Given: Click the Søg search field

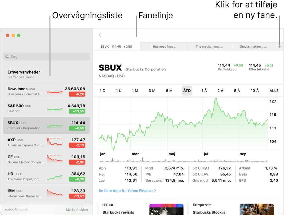Looking at the screenshot, I should tap(46, 56).
